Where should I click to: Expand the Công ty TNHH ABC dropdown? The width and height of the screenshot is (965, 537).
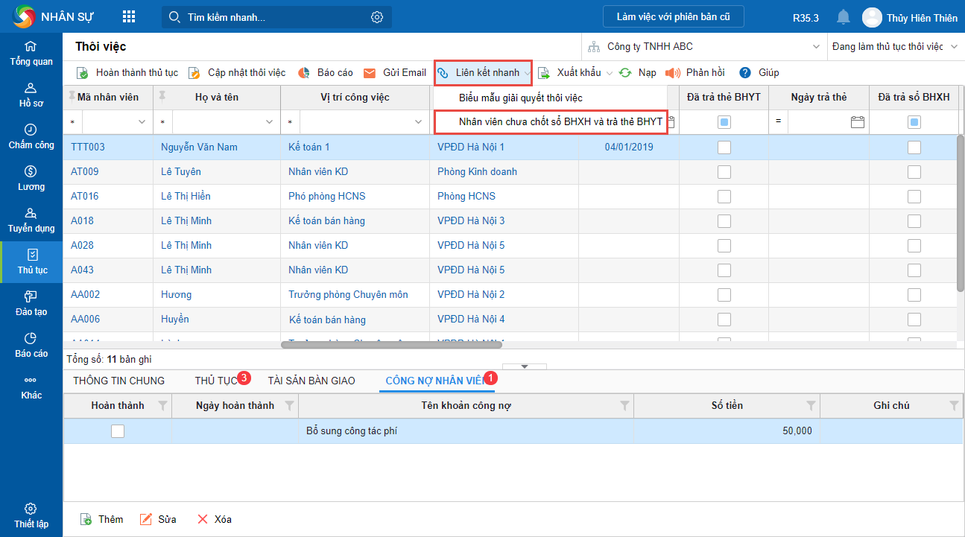[814, 47]
